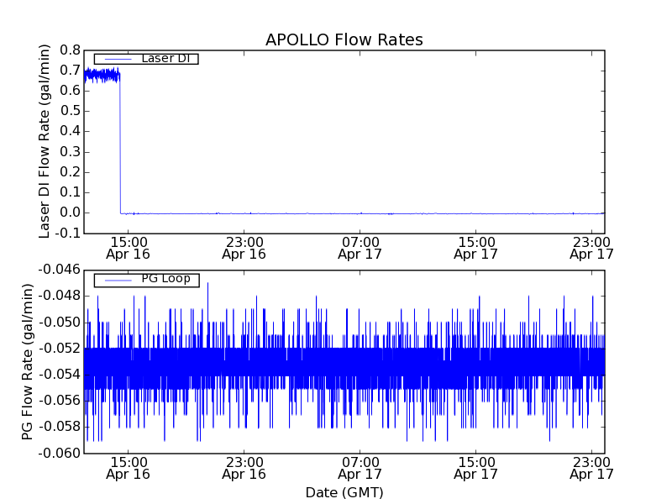Click top plot's '15:00 Apr 16' tick label
This screenshot has width=672, height=504.
(129, 248)
